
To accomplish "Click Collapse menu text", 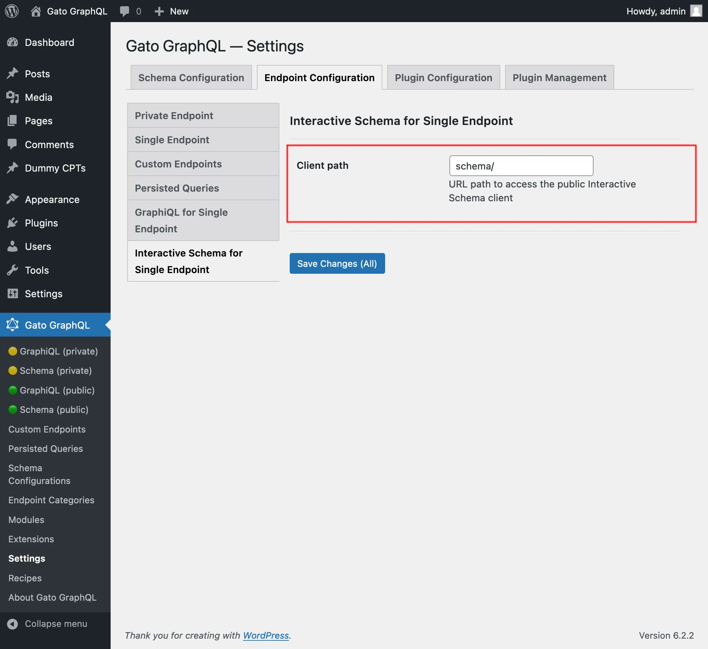I will (x=56, y=624).
